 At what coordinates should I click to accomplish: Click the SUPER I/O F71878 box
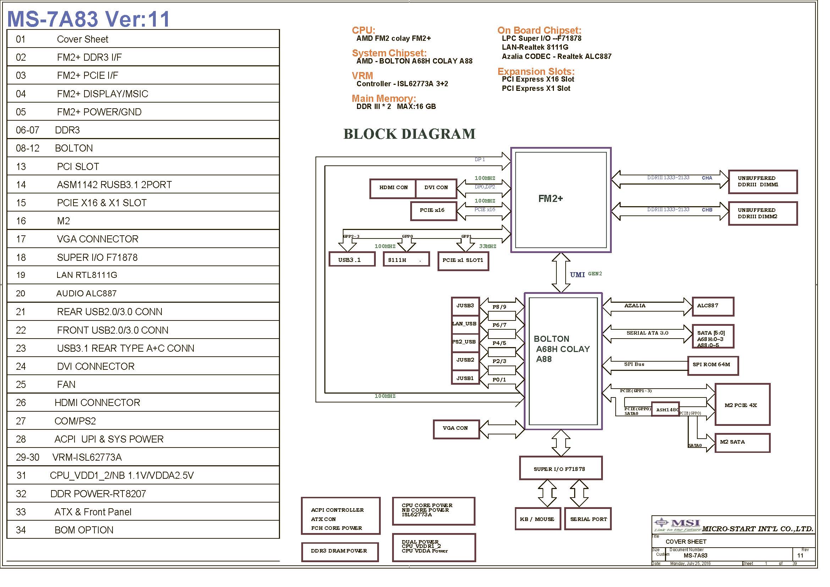pyautogui.click(x=560, y=468)
